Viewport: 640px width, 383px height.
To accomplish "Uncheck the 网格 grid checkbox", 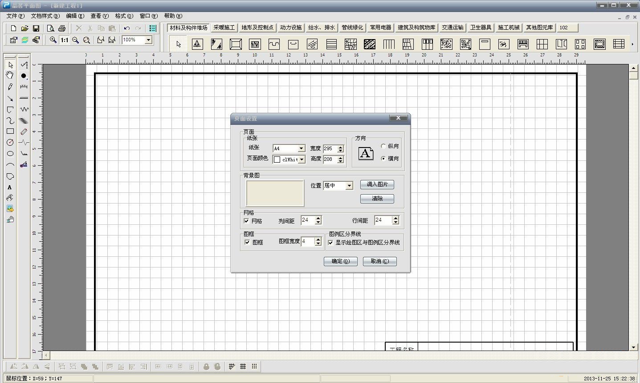I will pyautogui.click(x=246, y=221).
